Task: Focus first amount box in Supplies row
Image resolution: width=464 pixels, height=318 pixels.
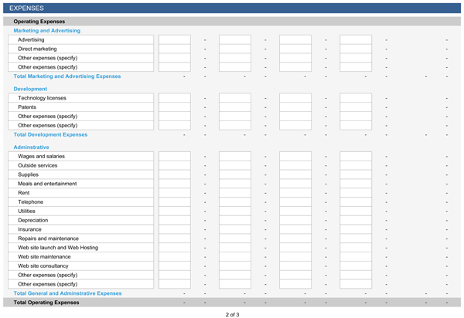Action: coord(175,174)
